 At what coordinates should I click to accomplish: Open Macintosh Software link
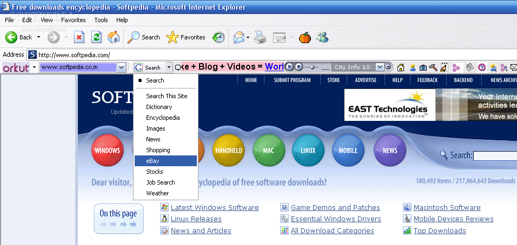tap(447, 208)
